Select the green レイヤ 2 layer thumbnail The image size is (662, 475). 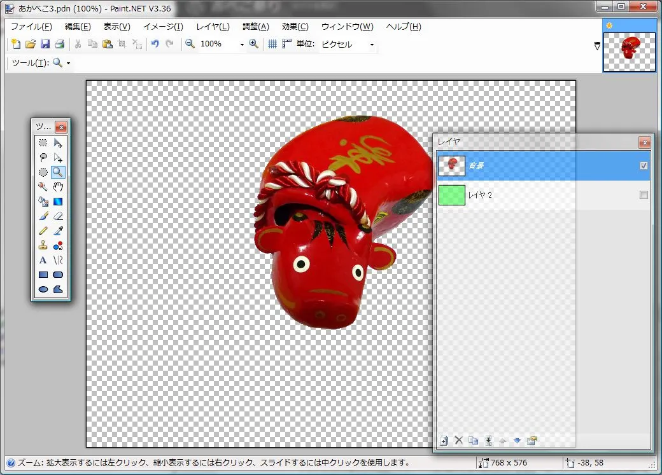click(x=452, y=195)
